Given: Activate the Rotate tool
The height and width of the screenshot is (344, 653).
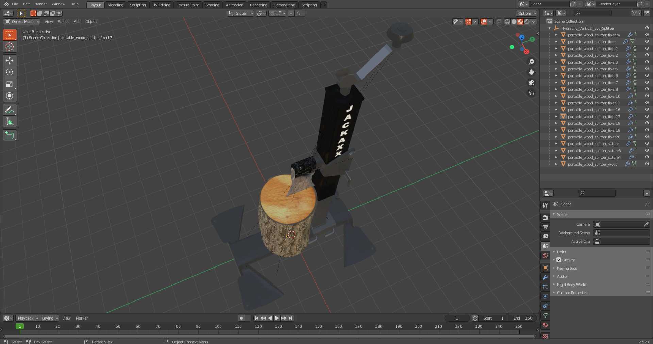Looking at the screenshot, I should (x=10, y=72).
